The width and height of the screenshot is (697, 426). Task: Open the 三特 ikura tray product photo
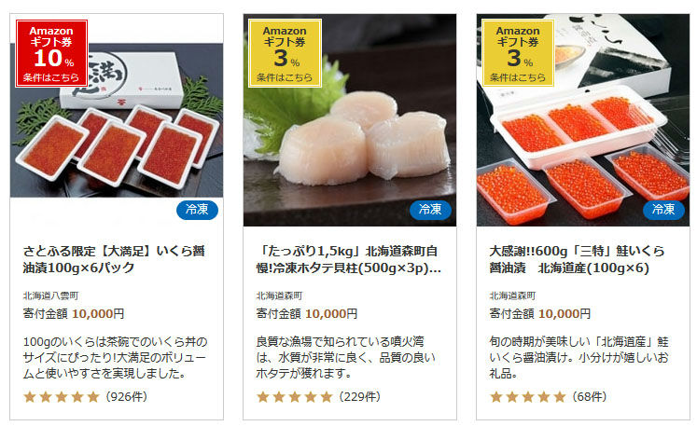[583, 120]
